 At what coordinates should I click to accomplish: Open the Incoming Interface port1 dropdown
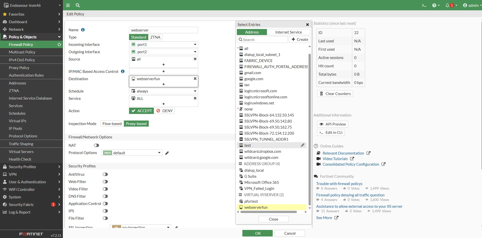pyautogui.click(x=164, y=45)
